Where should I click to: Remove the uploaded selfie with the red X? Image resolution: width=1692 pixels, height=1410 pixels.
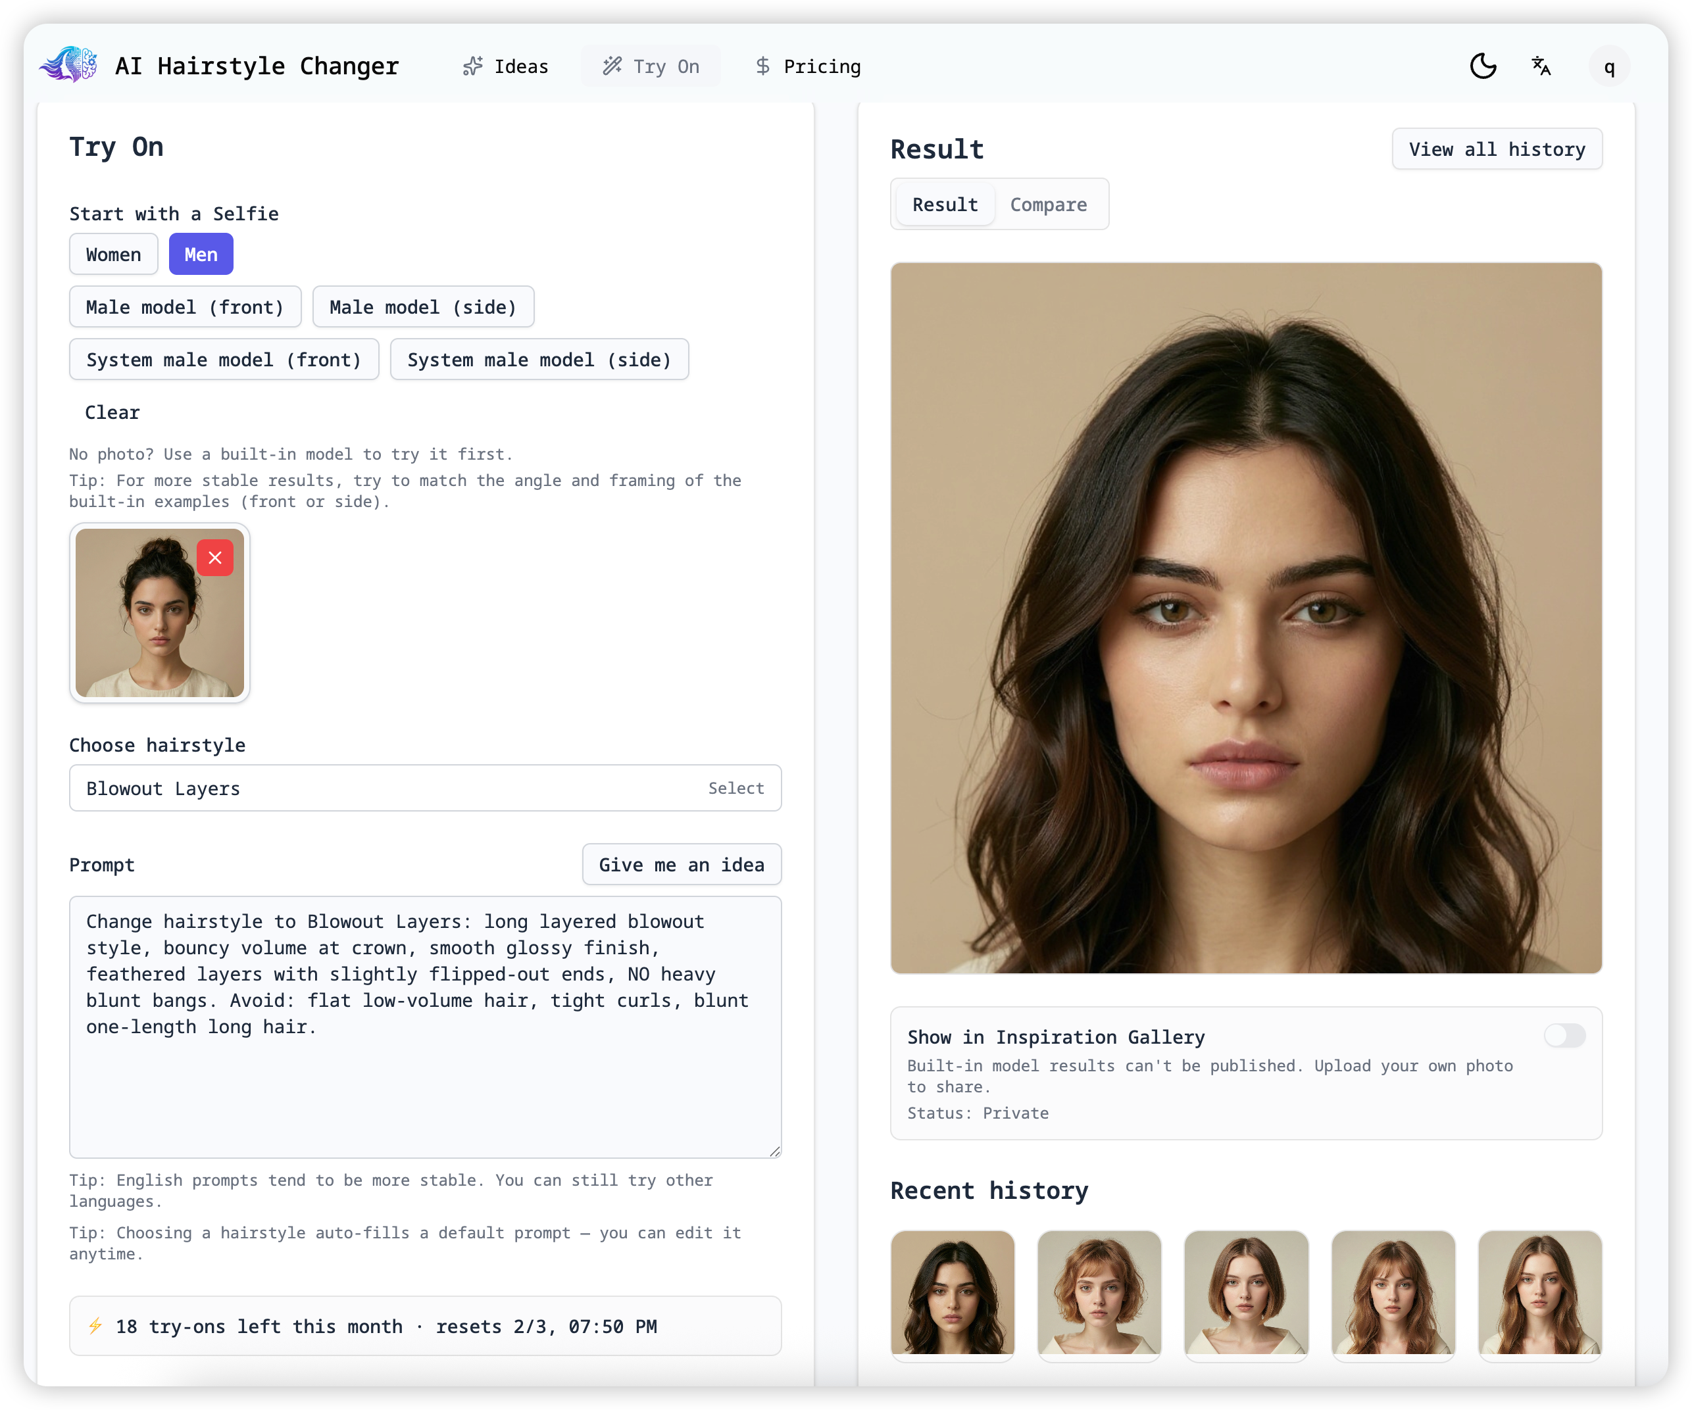coord(215,556)
